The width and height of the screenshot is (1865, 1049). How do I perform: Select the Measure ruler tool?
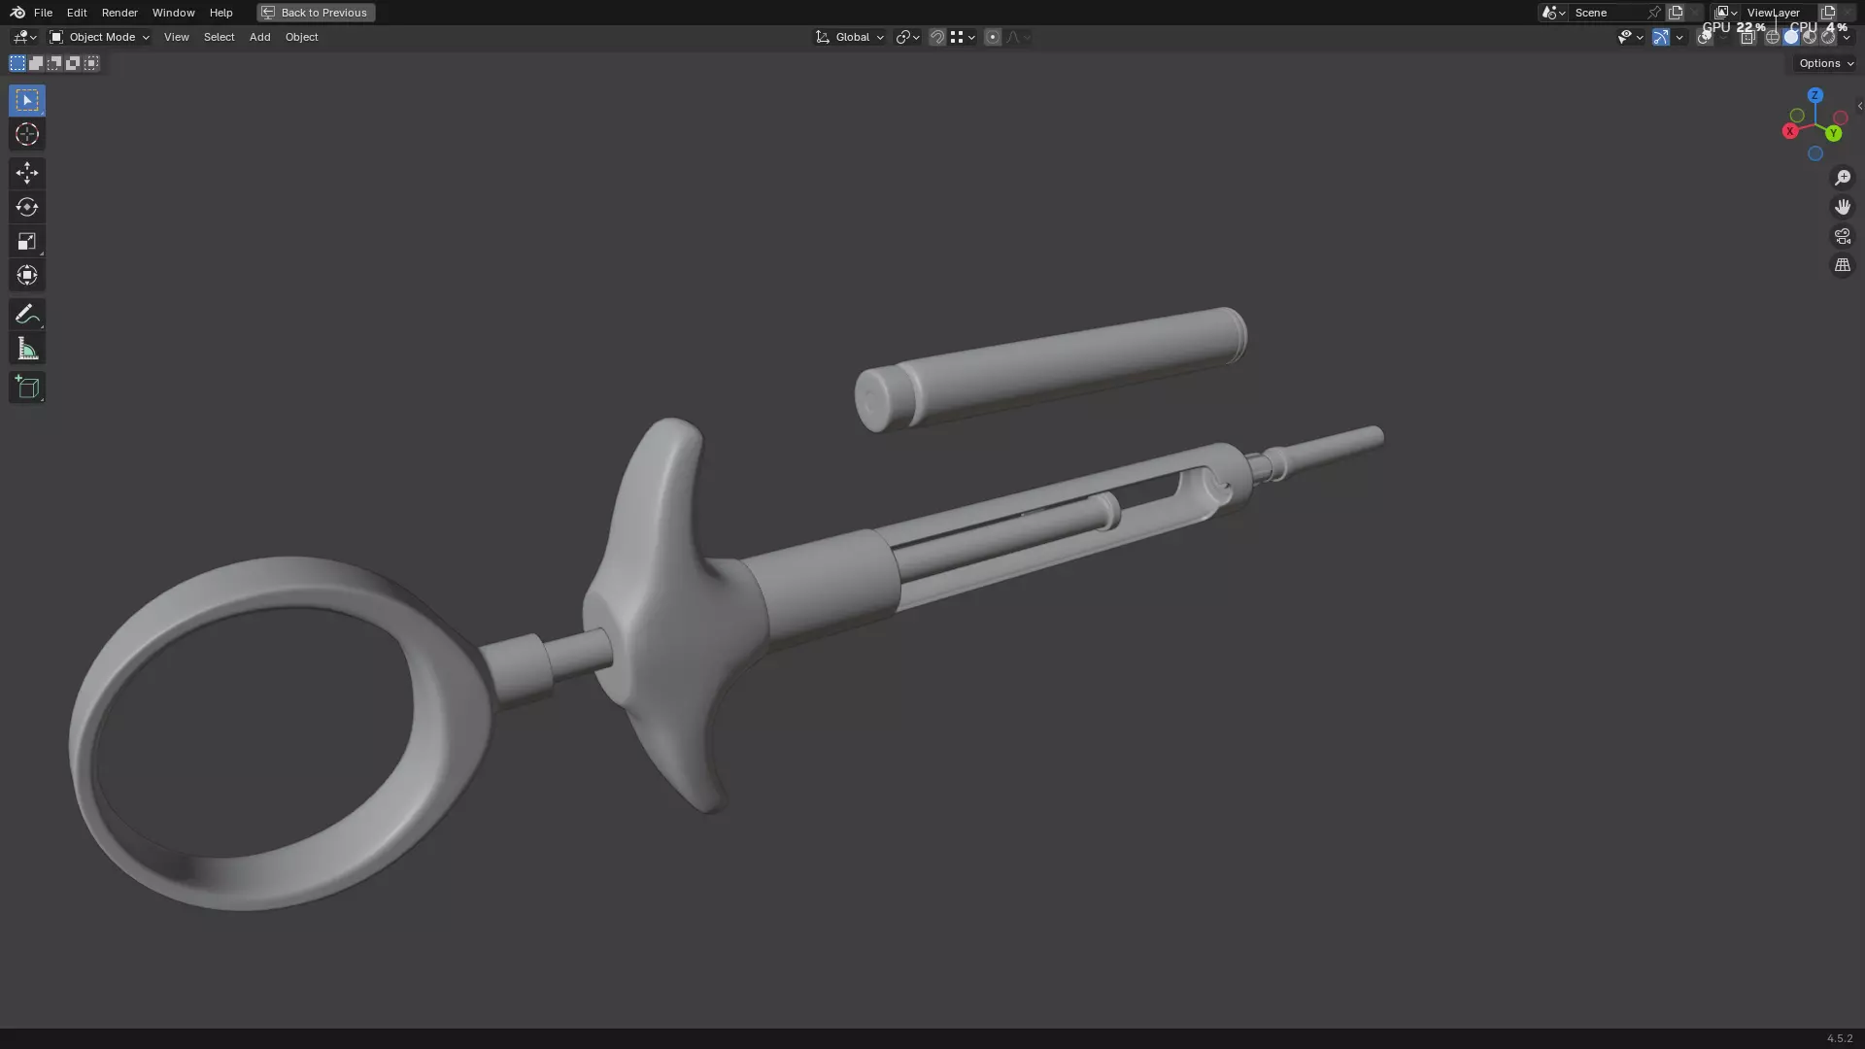(26, 349)
